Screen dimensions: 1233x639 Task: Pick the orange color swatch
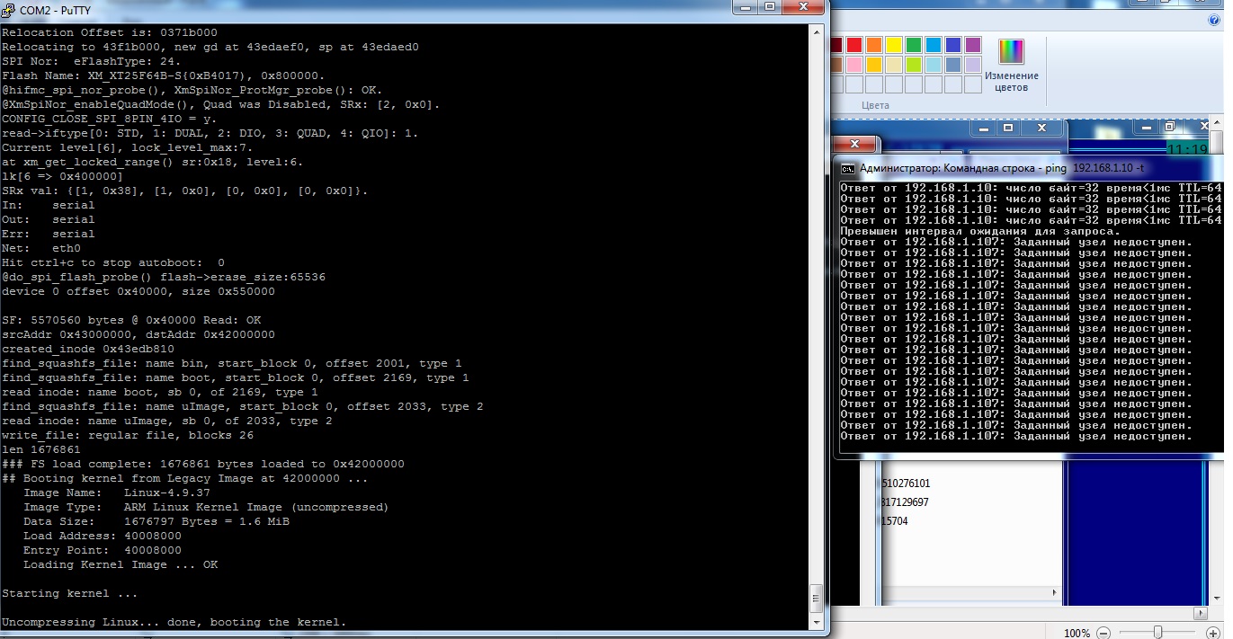pyautogui.click(x=874, y=45)
